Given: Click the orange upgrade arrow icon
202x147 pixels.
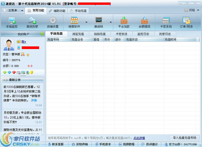Looking at the screenshot, I should [28, 55].
